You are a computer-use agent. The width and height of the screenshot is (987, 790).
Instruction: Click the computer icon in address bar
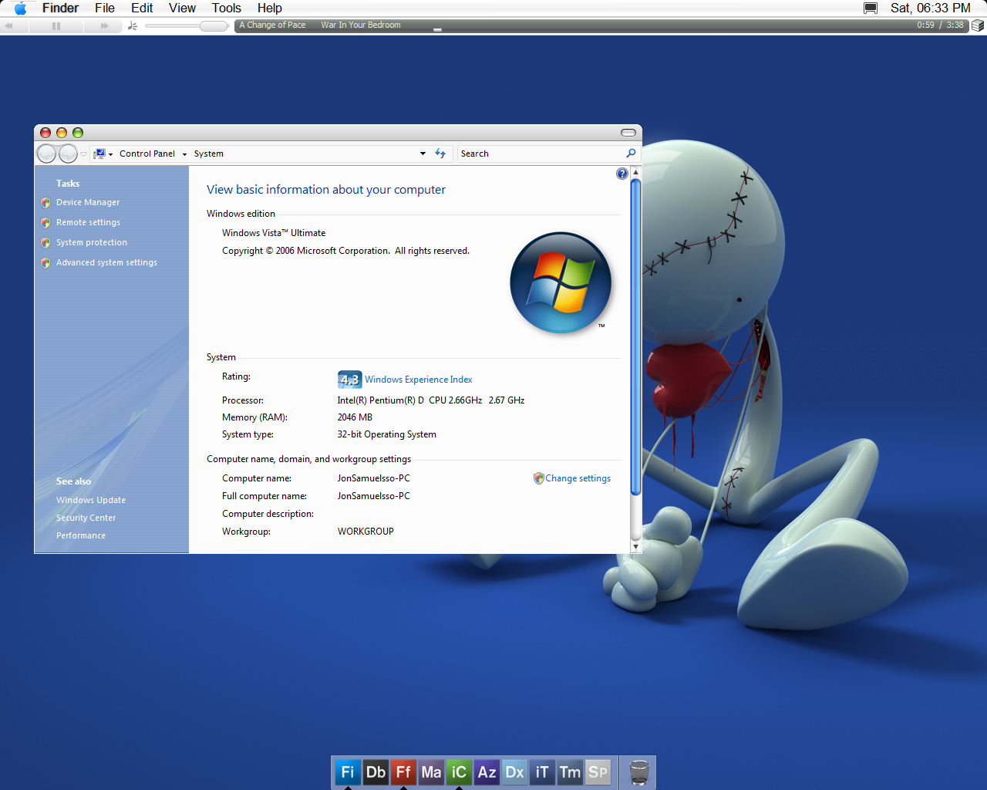[99, 154]
